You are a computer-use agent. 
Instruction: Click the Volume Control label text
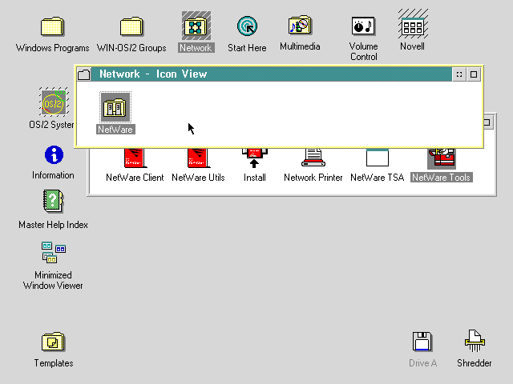coord(363,51)
